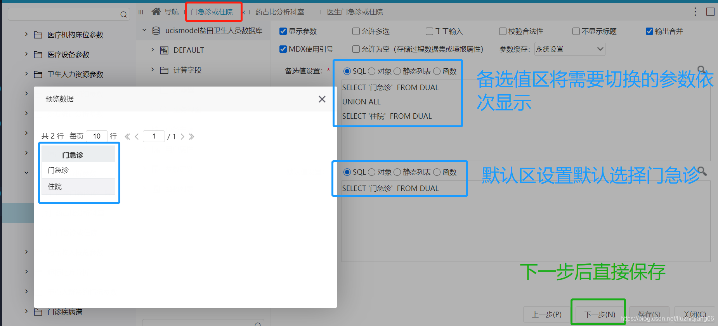The height and width of the screenshot is (326, 718).
Task: Open the 参数缓存 系统设置 dropdown
Action: click(570, 49)
